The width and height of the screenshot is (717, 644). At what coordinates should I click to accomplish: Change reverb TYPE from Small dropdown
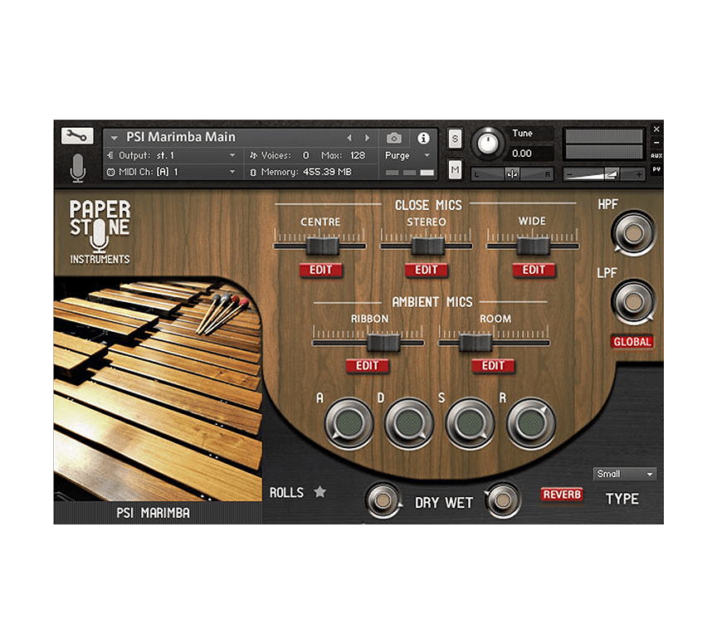pyautogui.click(x=624, y=474)
